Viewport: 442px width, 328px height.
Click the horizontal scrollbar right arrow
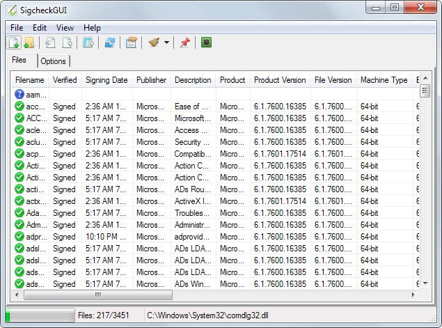pos(413,295)
